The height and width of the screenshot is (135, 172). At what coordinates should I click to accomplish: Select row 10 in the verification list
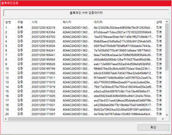pos(85,68)
